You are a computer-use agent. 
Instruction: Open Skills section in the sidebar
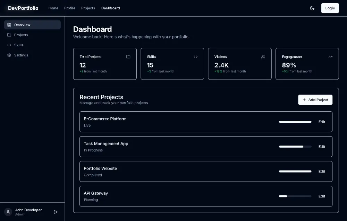[19, 45]
